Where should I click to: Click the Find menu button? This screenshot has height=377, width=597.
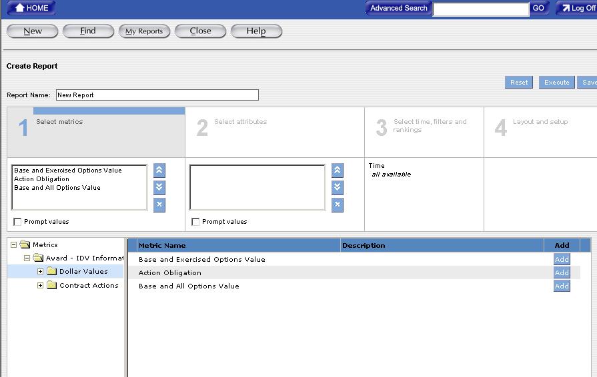(88, 31)
